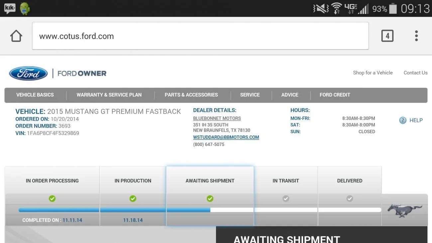Image resolution: width=432 pixels, height=243 pixels.
Task: Select the In Production stage tab
Action: (133, 181)
